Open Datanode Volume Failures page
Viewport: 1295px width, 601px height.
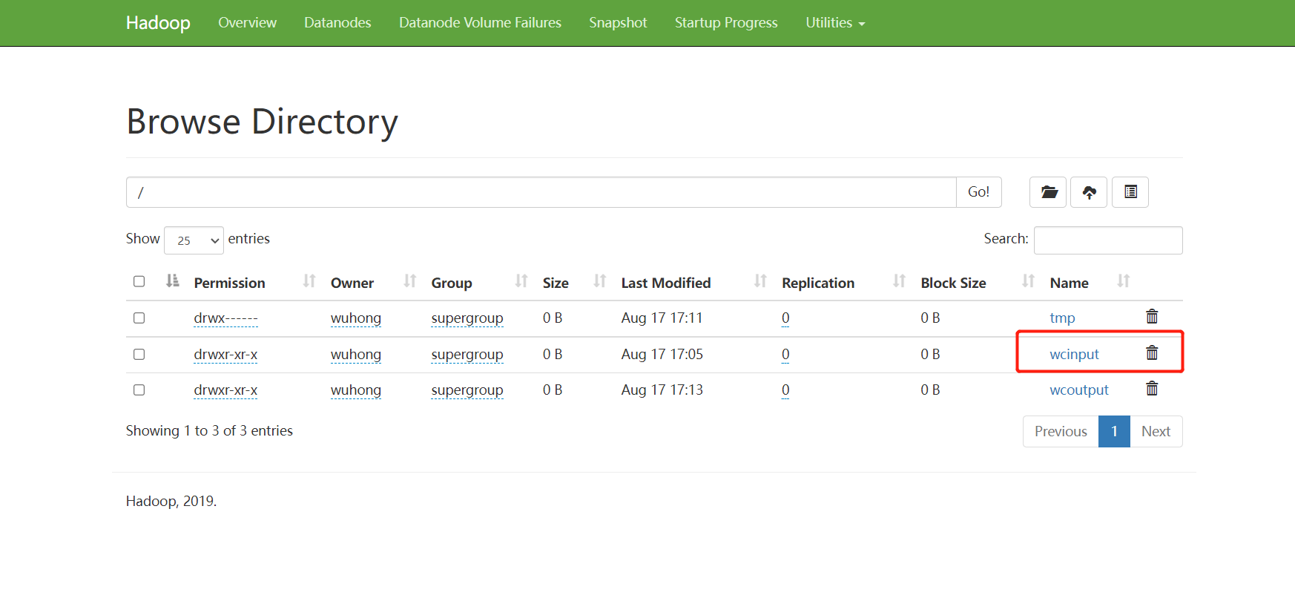(x=480, y=23)
